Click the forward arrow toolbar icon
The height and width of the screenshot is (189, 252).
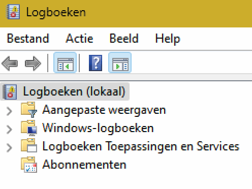point(33,64)
